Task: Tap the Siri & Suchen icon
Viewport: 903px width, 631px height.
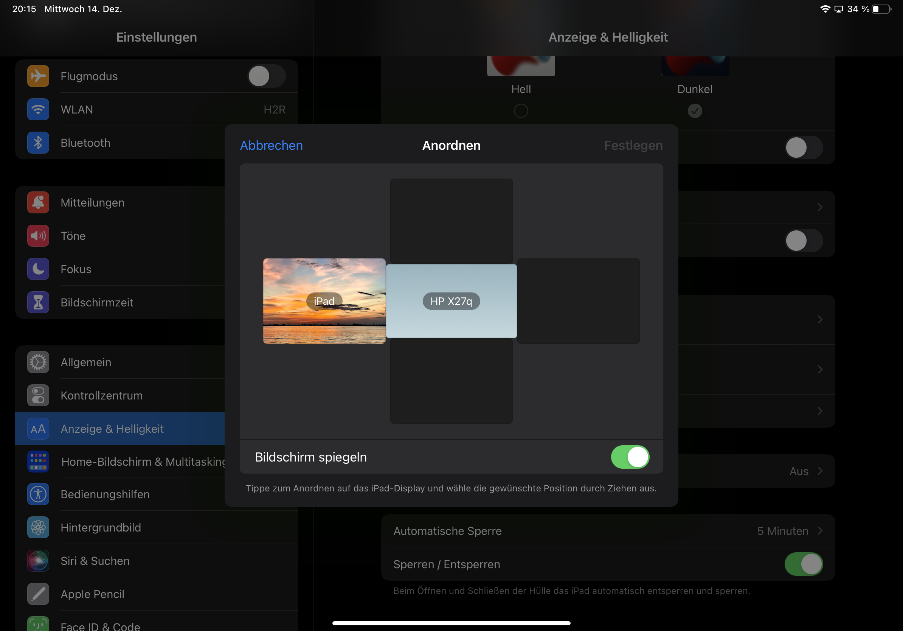Action: [x=38, y=561]
